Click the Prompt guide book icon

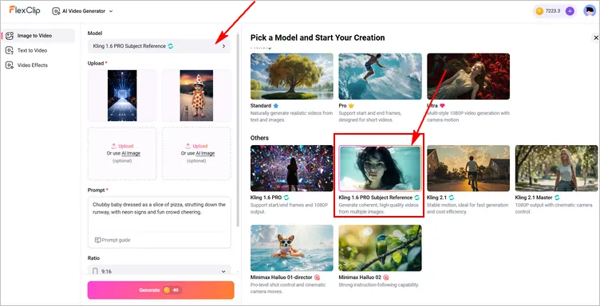97,240
